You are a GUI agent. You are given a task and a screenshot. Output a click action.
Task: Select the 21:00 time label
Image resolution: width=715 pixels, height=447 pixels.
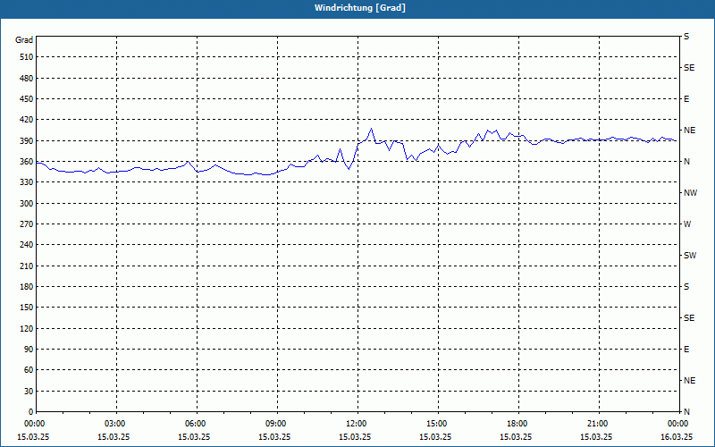pyautogui.click(x=599, y=424)
